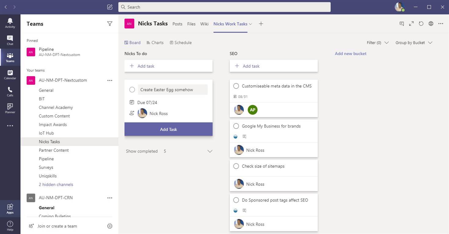Image resolution: width=449 pixels, height=234 pixels.
Task: Select the Board view
Action: tap(133, 43)
